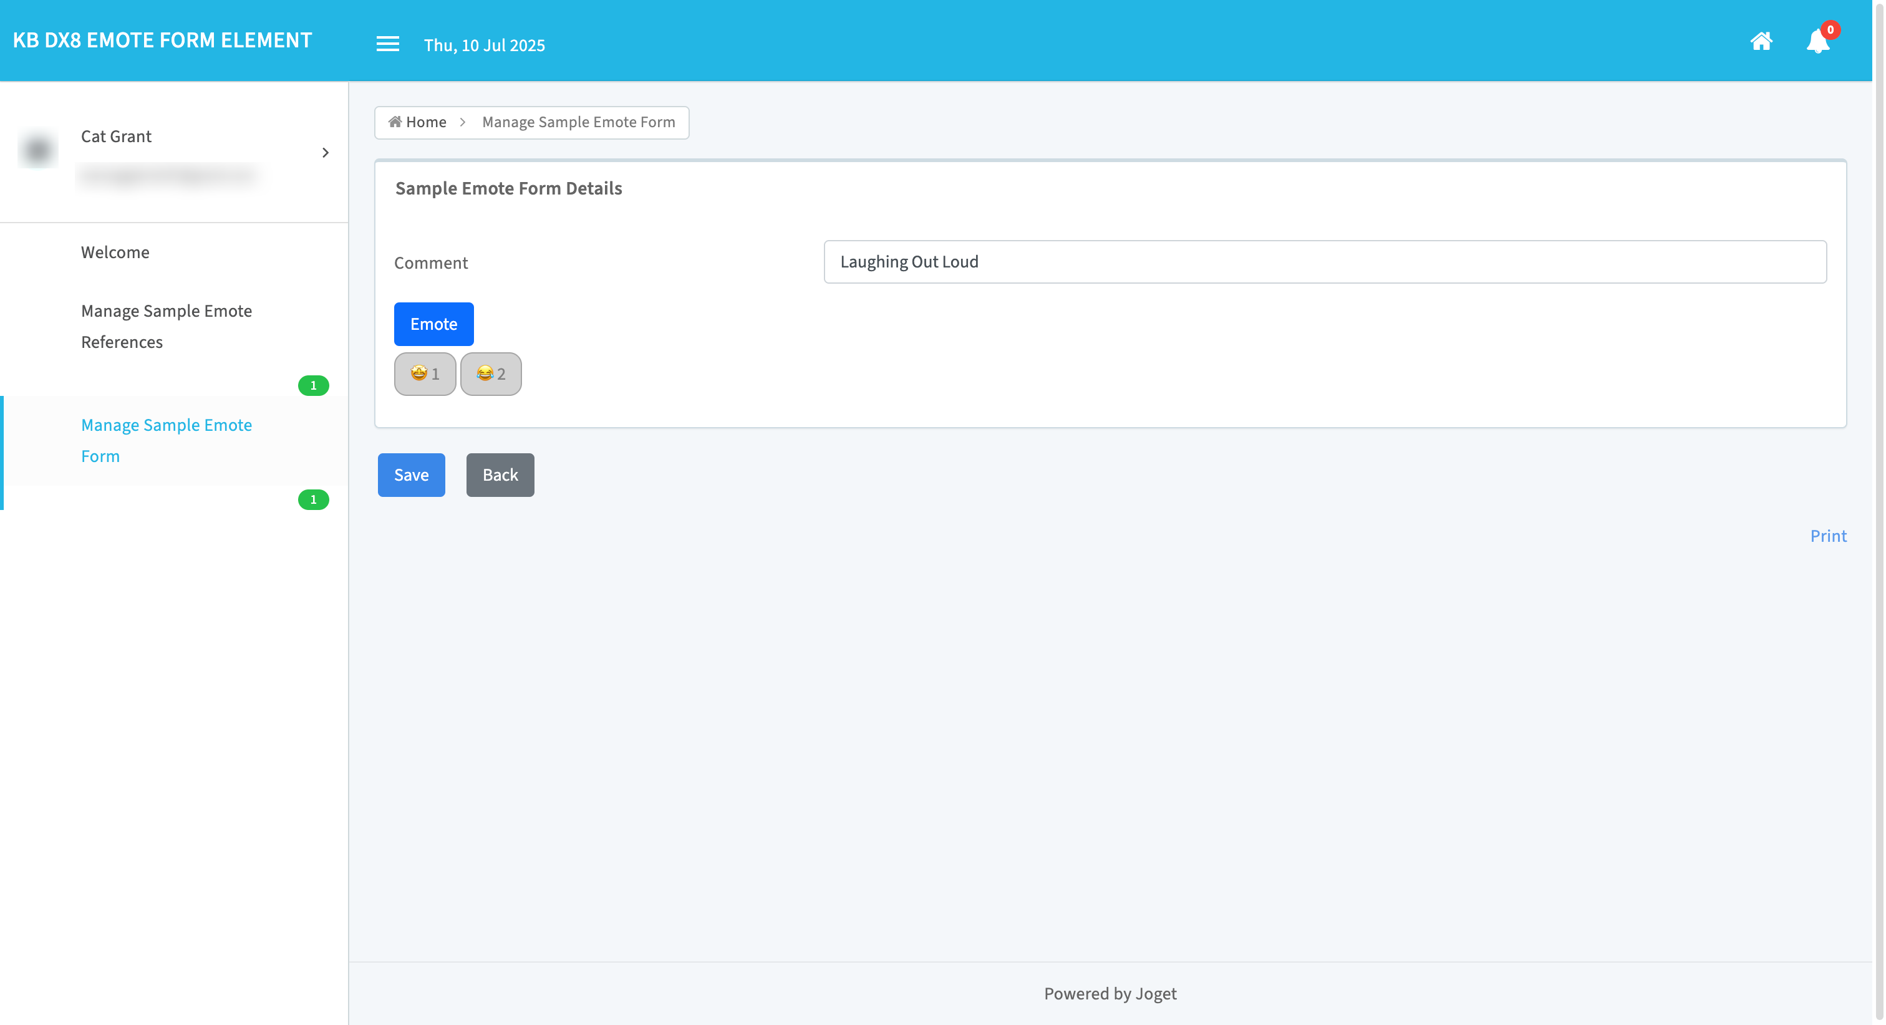Save the emote form
The width and height of the screenshot is (1886, 1025).
click(x=411, y=475)
